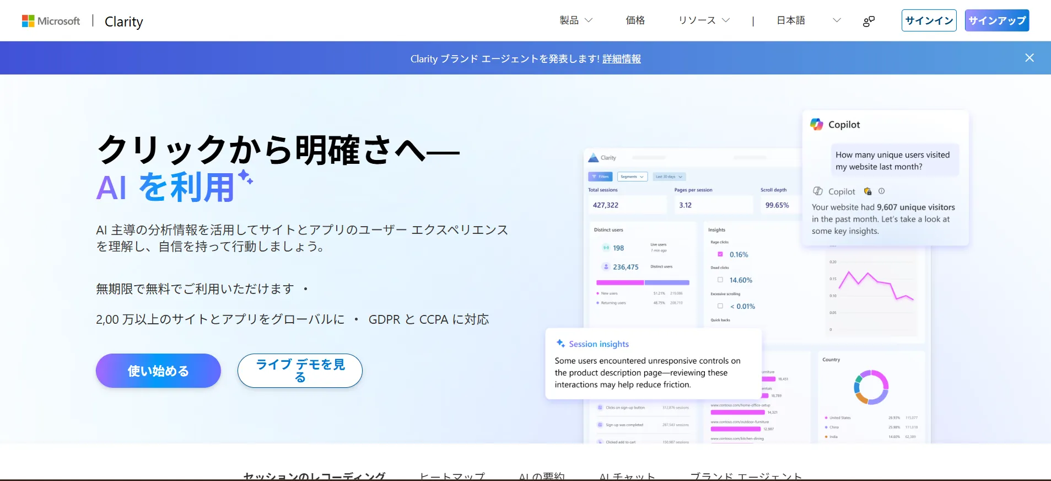Open the 詳細情報 link in the banner

[x=622, y=58]
